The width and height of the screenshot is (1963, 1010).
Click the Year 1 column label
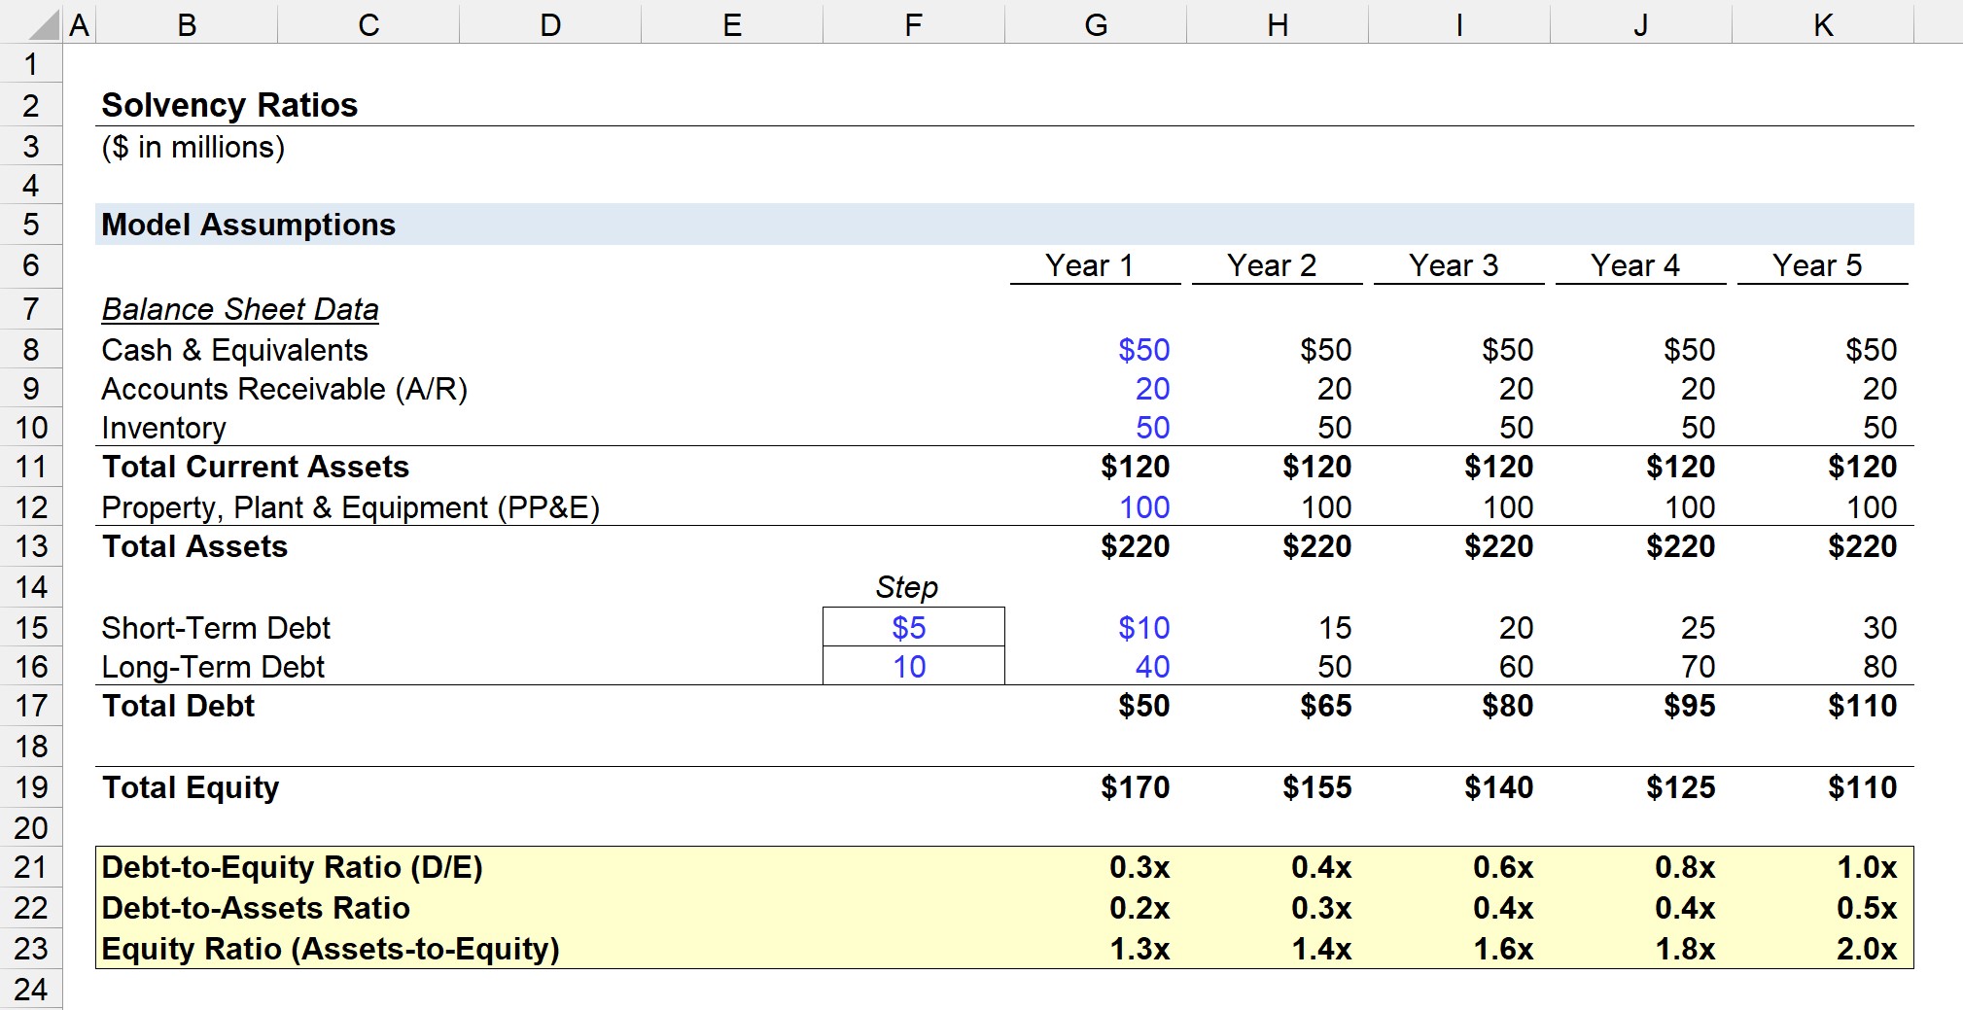(x=1089, y=265)
